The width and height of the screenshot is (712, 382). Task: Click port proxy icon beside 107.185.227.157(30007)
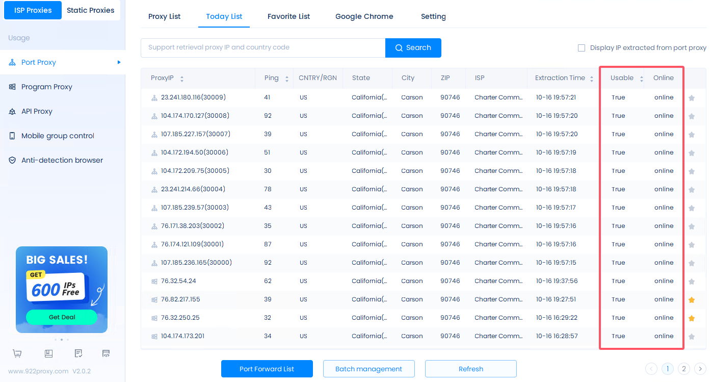[154, 135]
